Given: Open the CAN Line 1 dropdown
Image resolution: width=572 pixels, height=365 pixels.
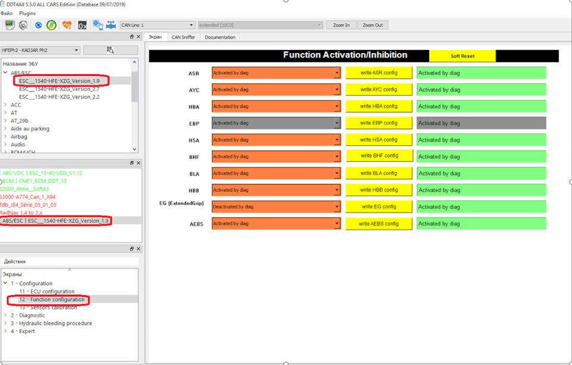Looking at the screenshot, I should tap(157, 25).
